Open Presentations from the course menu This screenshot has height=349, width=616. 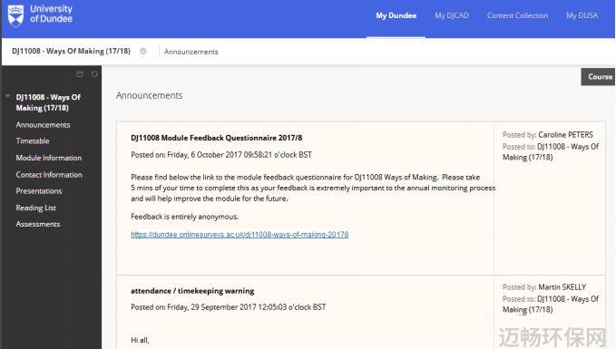click(x=39, y=191)
